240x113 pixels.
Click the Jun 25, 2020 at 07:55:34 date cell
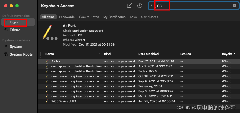(157, 101)
